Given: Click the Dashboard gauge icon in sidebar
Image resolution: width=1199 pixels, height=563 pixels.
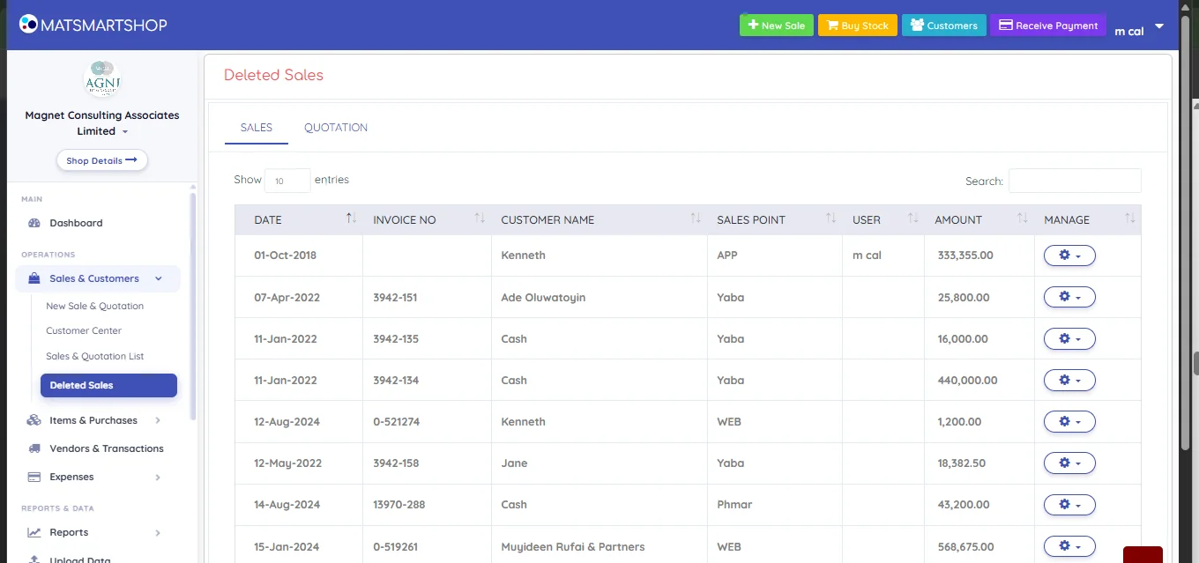Looking at the screenshot, I should (34, 223).
